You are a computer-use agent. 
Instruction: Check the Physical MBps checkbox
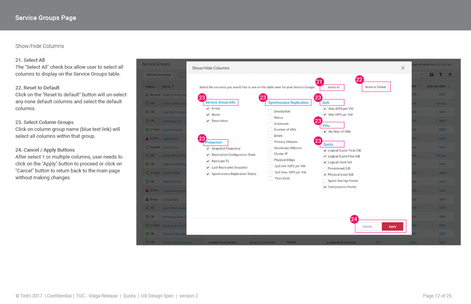point(270,160)
